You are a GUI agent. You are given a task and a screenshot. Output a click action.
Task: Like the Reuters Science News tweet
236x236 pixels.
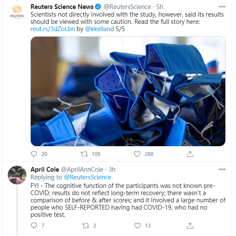click(137, 154)
